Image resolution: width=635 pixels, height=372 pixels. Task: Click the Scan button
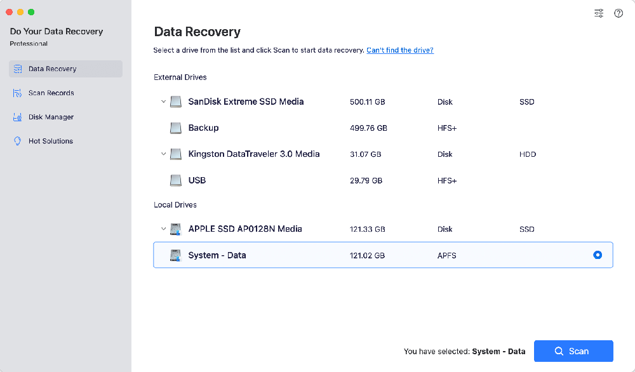573,351
